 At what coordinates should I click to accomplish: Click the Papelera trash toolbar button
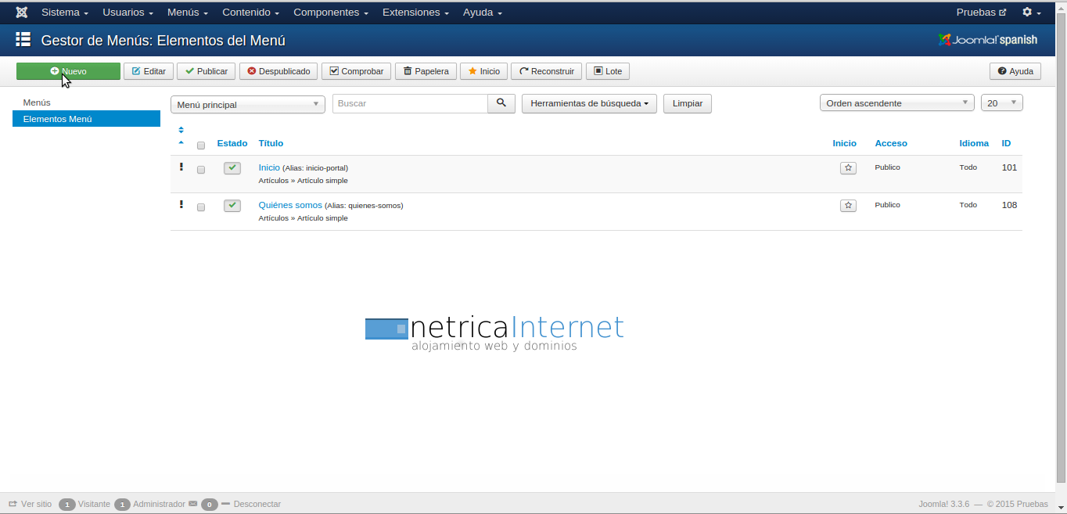tap(426, 71)
